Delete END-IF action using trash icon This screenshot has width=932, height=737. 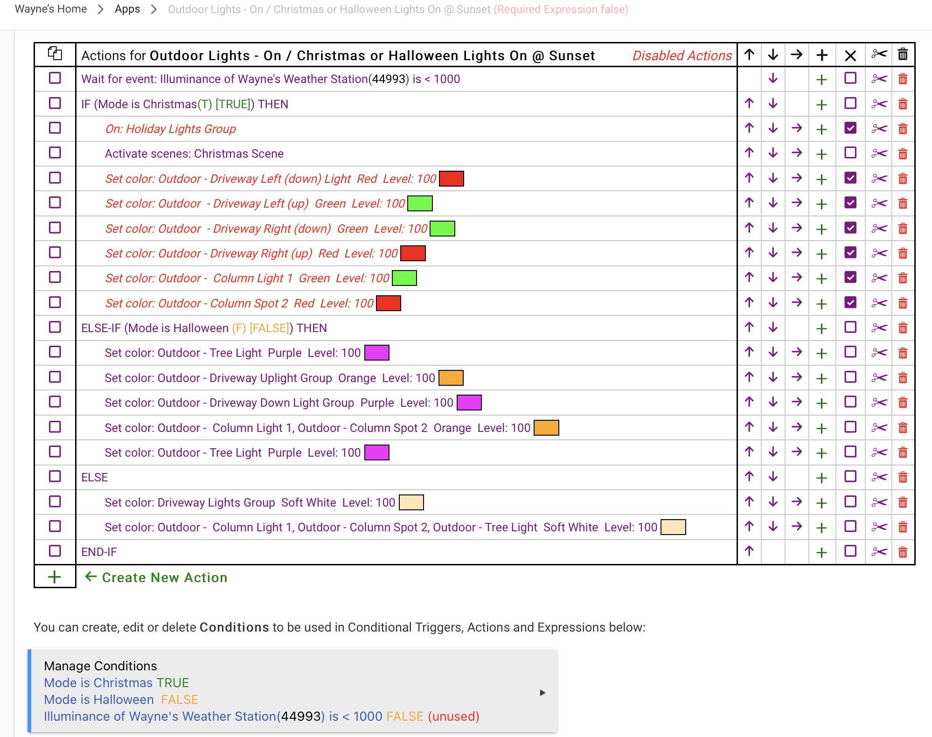[x=903, y=552]
